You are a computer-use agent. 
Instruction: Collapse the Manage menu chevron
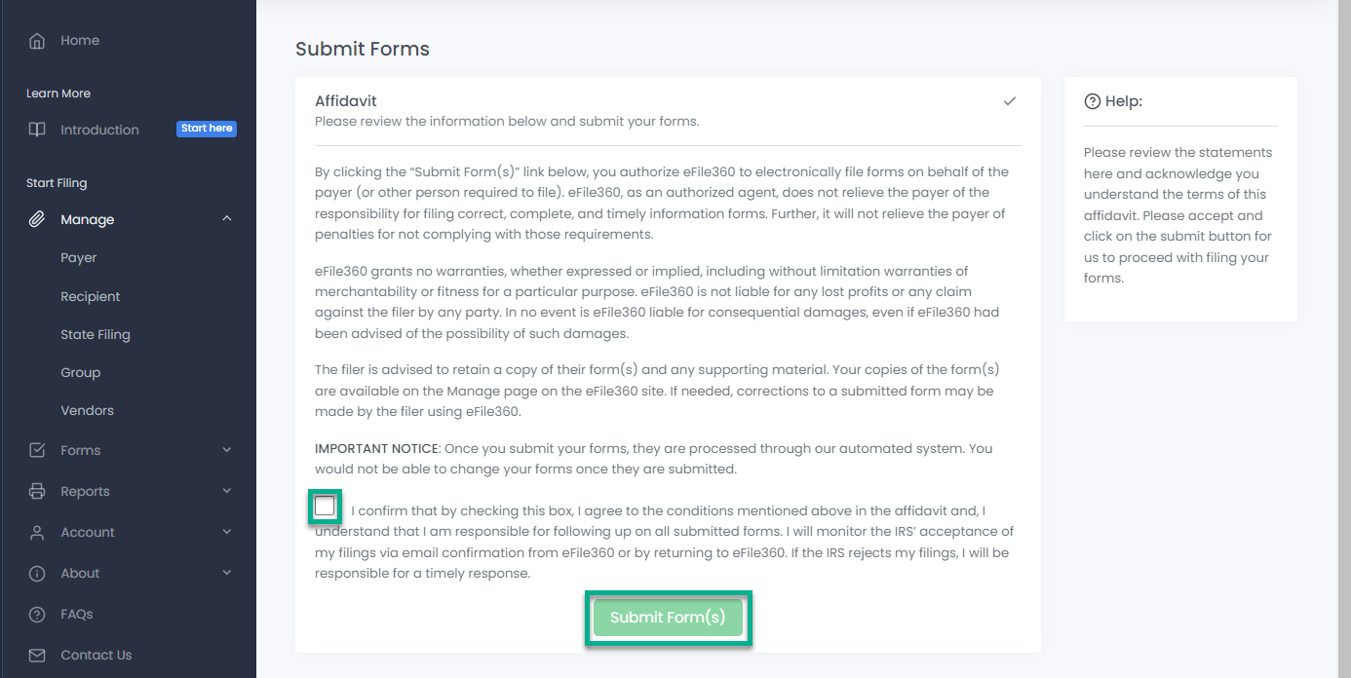tap(227, 219)
